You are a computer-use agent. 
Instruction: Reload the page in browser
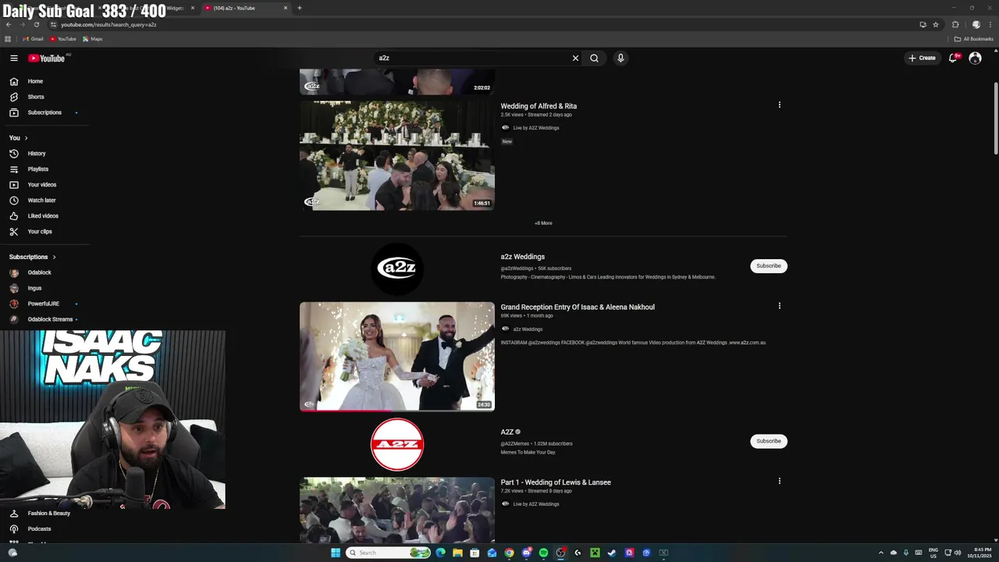pos(36,24)
